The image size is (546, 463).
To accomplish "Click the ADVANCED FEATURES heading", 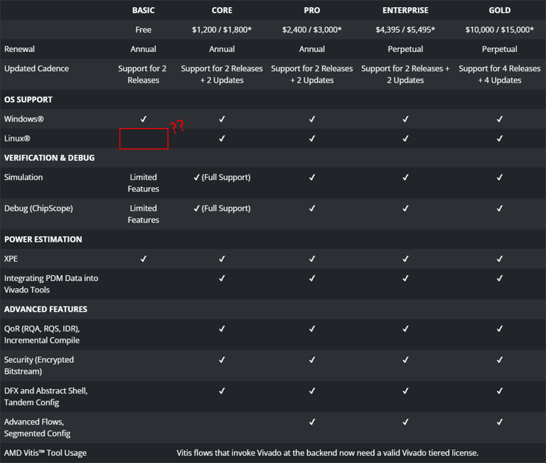I will coord(45,309).
